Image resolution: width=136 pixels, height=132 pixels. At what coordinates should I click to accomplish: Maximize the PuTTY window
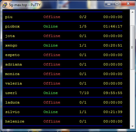117,4
